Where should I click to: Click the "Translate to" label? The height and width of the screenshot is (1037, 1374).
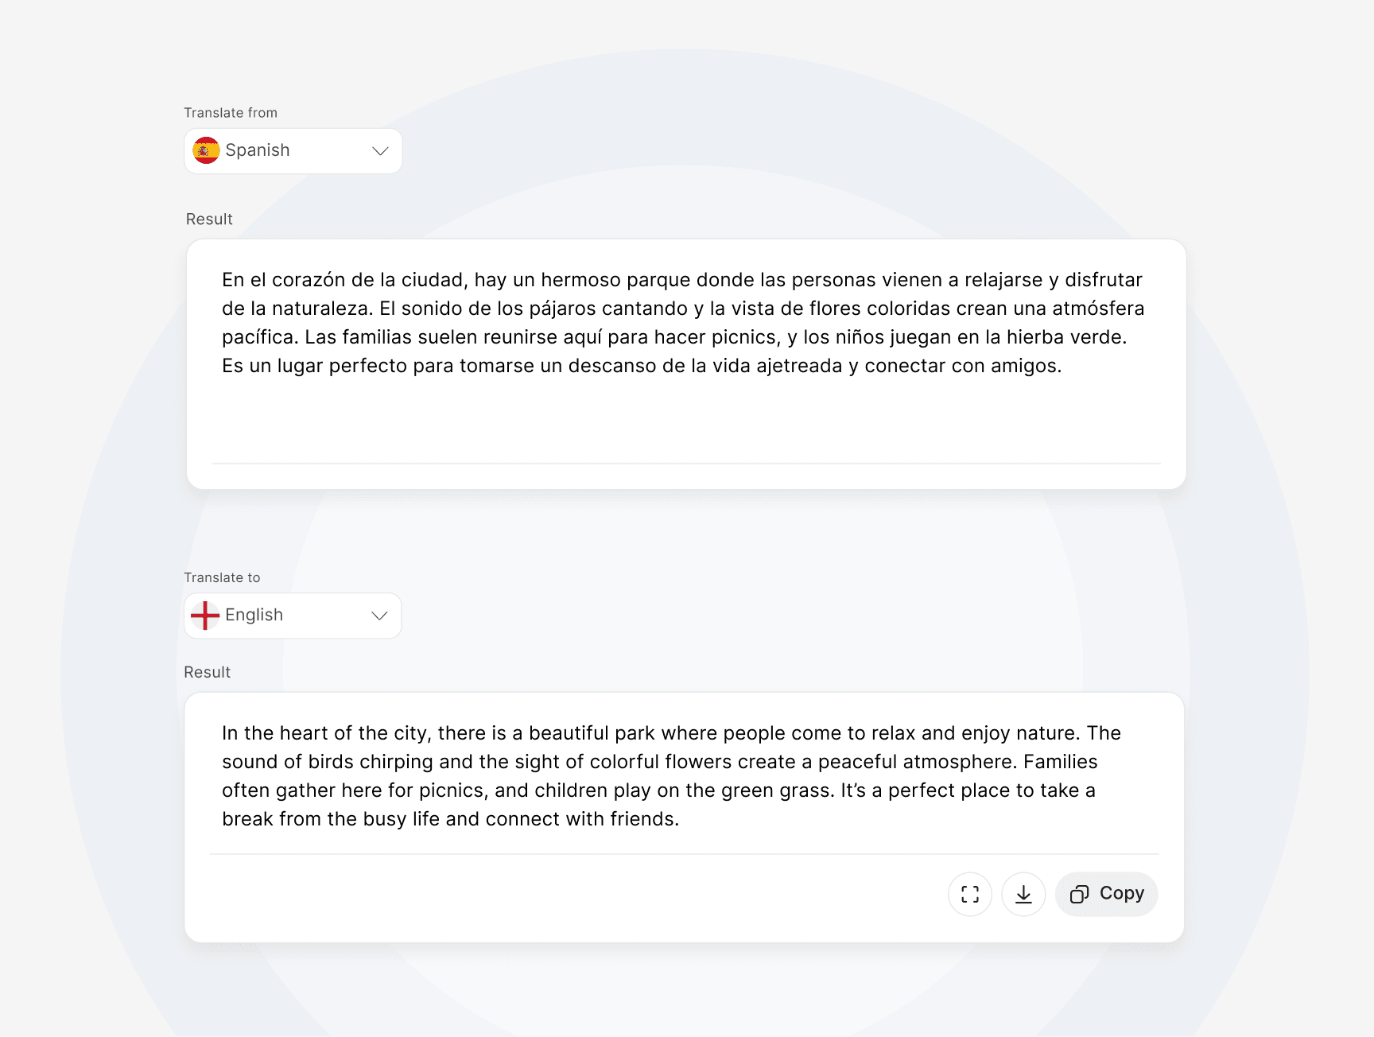[222, 577]
